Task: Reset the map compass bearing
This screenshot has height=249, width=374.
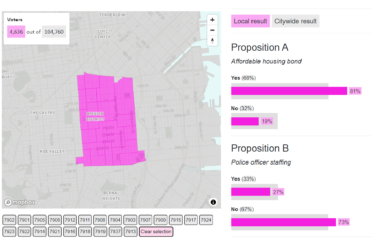Action: click(x=212, y=40)
